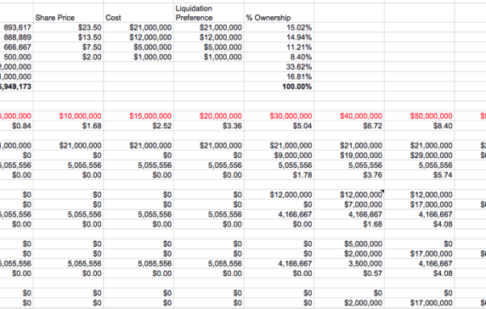Select the 888,889 shares cell
The width and height of the screenshot is (486, 309).
click(x=16, y=37)
